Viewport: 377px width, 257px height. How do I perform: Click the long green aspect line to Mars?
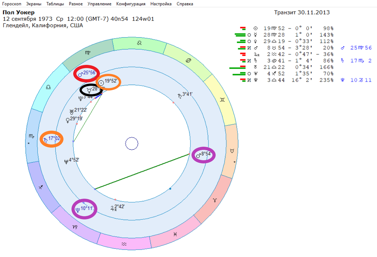pyautogui.click(x=142, y=172)
